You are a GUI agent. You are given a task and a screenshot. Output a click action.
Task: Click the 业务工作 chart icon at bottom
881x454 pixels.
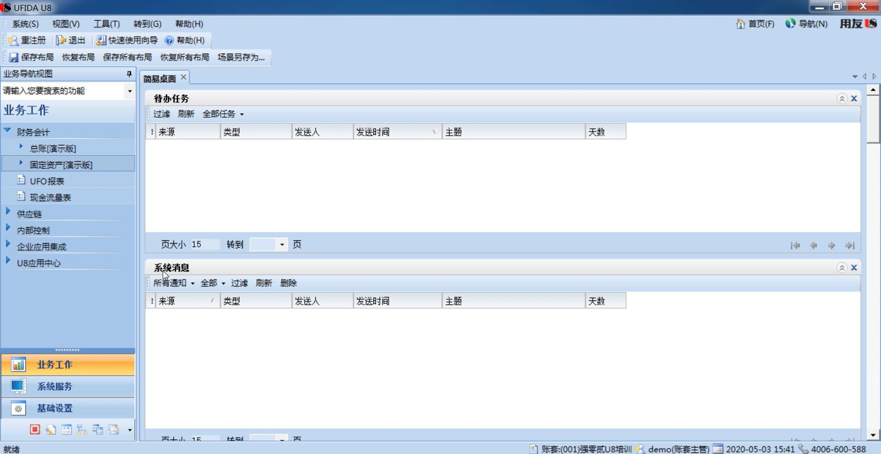(x=19, y=365)
